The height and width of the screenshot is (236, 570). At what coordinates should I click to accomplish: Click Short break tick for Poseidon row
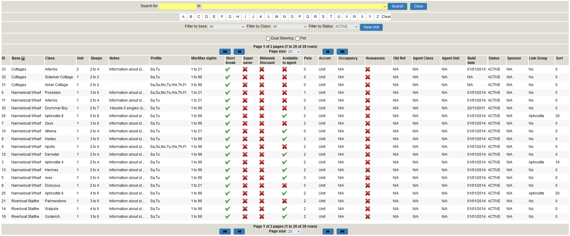click(228, 93)
